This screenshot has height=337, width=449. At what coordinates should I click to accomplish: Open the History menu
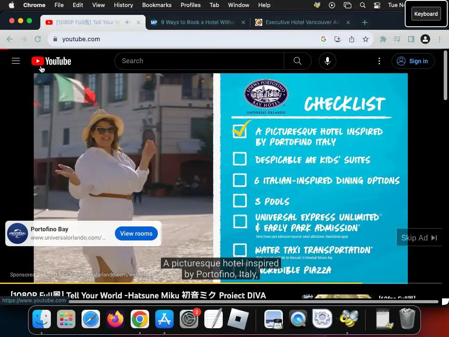coord(123,5)
